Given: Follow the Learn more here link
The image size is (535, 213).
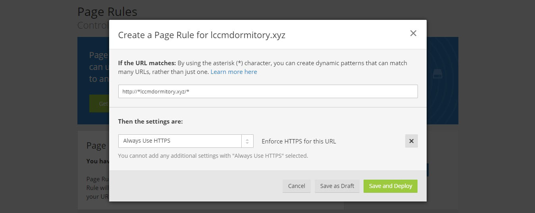Looking at the screenshot, I should [x=234, y=72].
